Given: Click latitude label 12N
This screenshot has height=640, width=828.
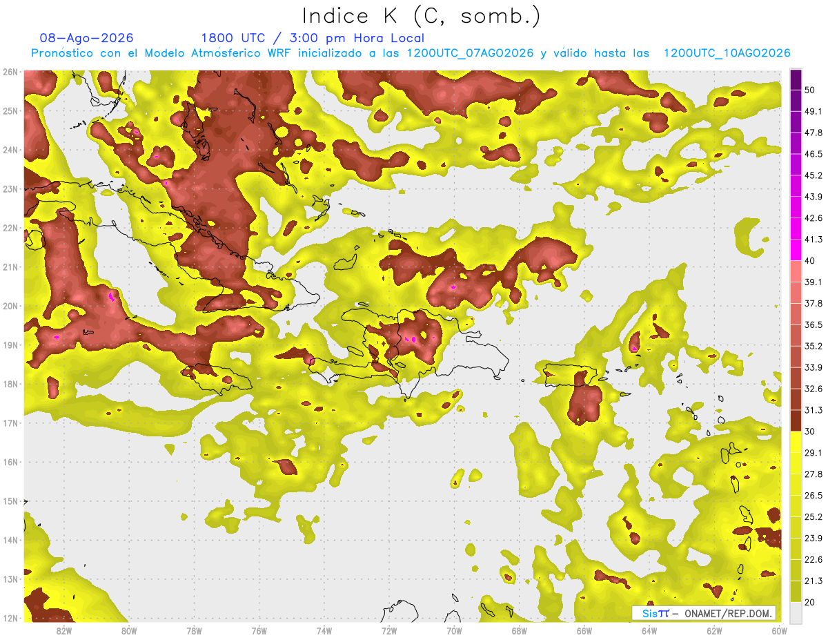Looking at the screenshot, I should [x=10, y=618].
